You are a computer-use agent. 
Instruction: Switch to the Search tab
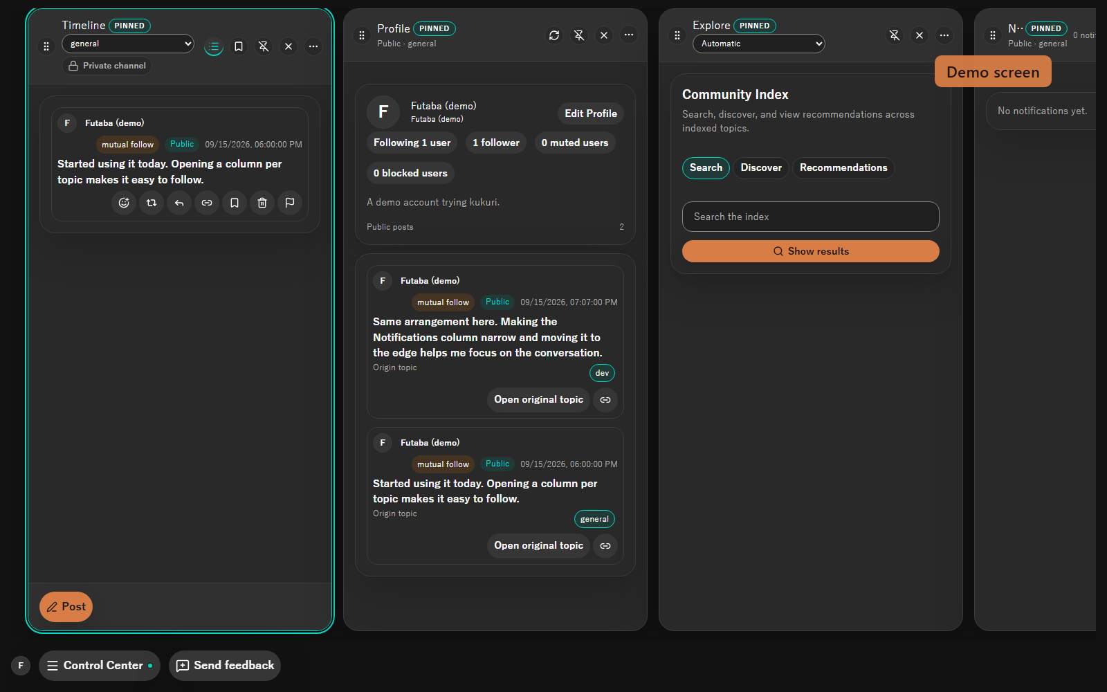click(x=706, y=168)
